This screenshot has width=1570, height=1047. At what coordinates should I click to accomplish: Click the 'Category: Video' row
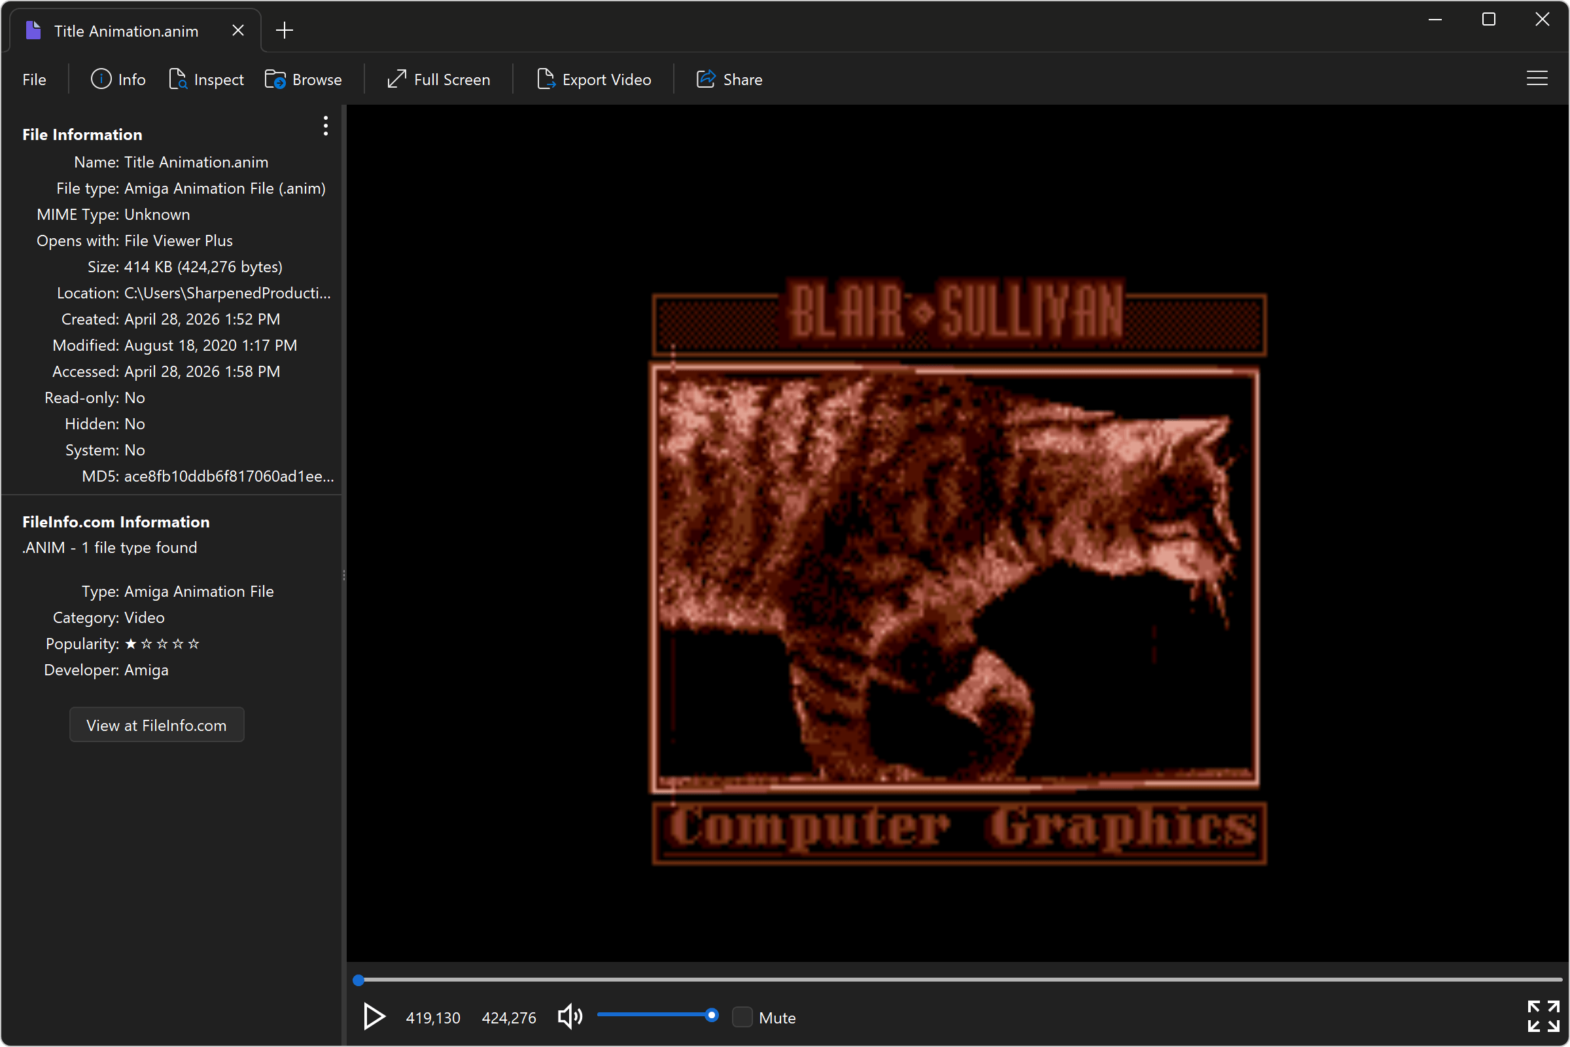109,618
